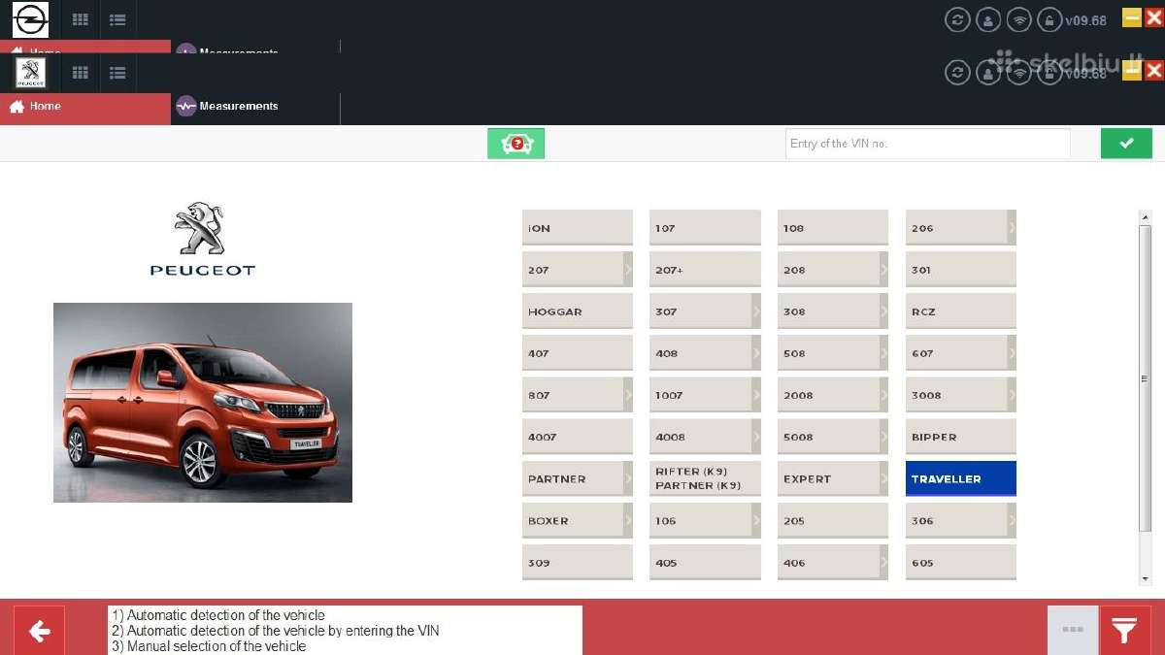The image size is (1165, 655).
Task: Expand the 3008 model variants arrow
Action: point(1012,395)
